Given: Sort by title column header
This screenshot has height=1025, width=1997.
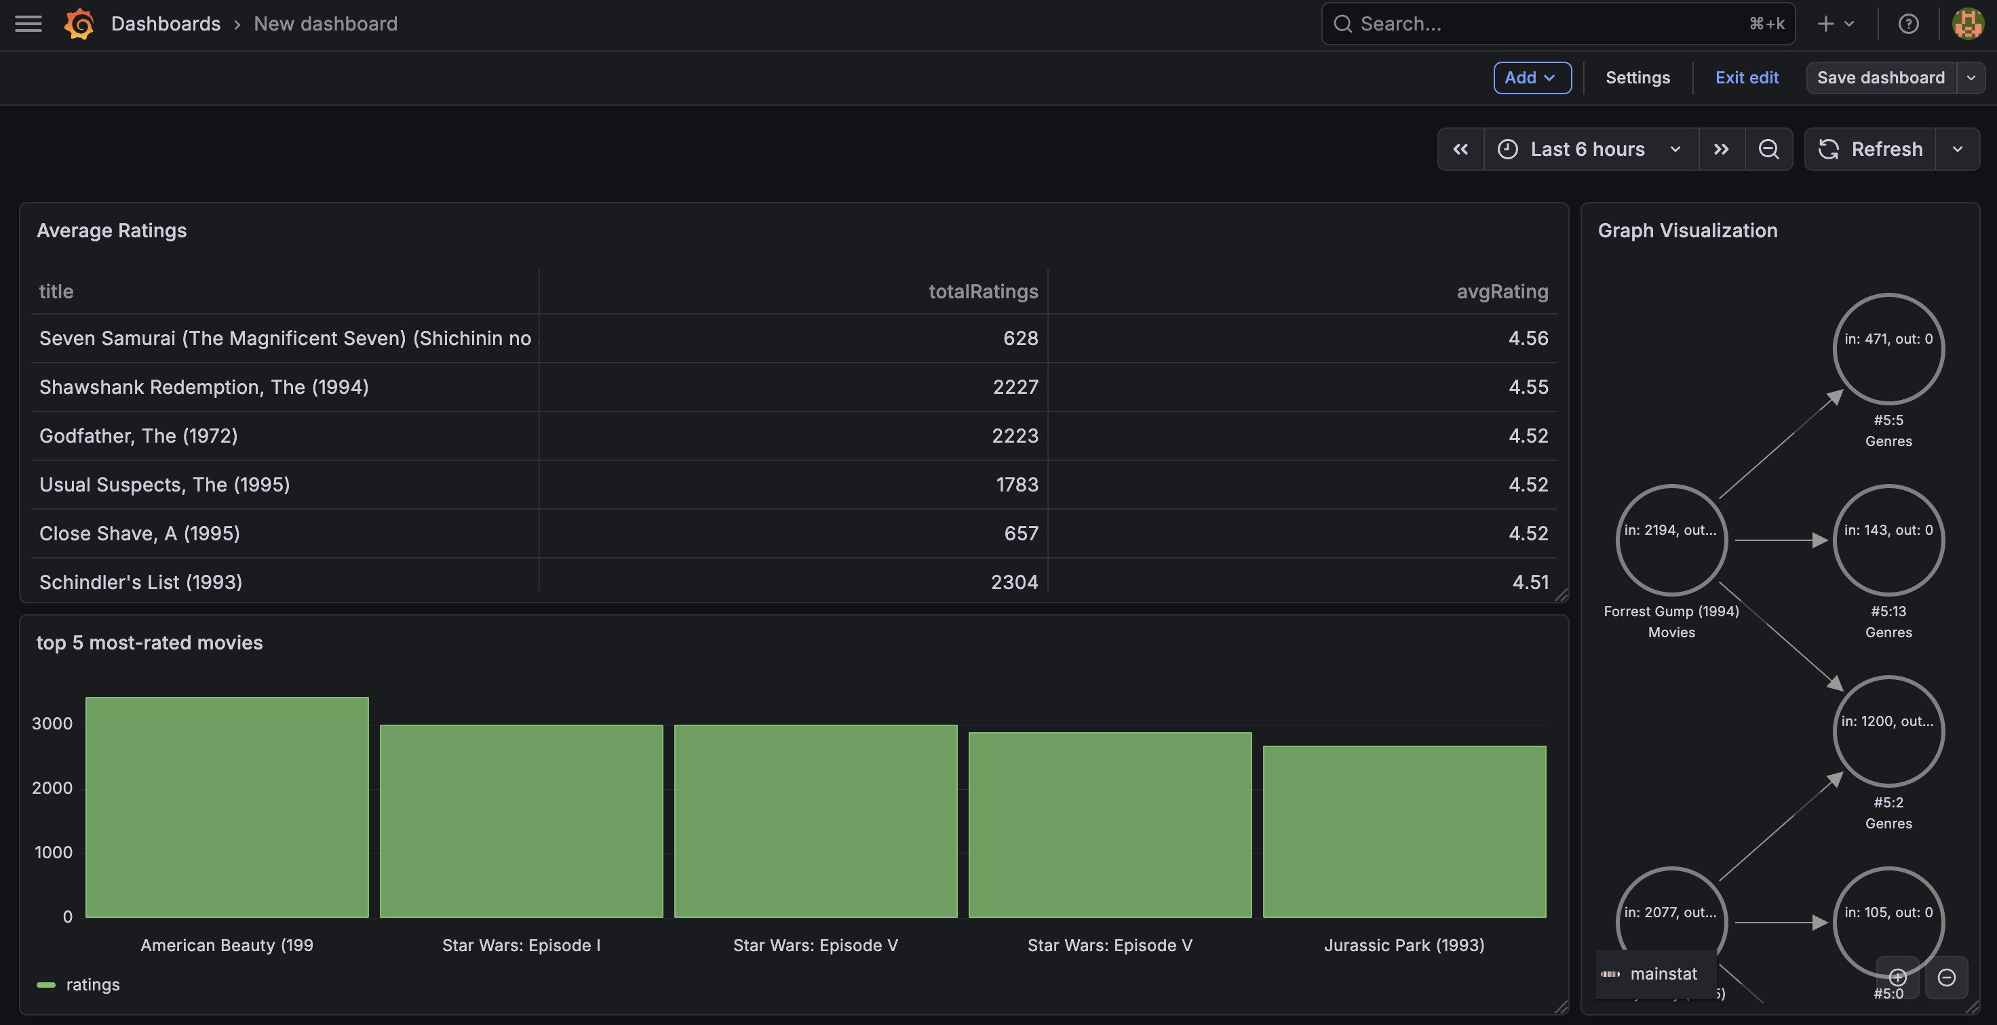Looking at the screenshot, I should coord(56,292).
